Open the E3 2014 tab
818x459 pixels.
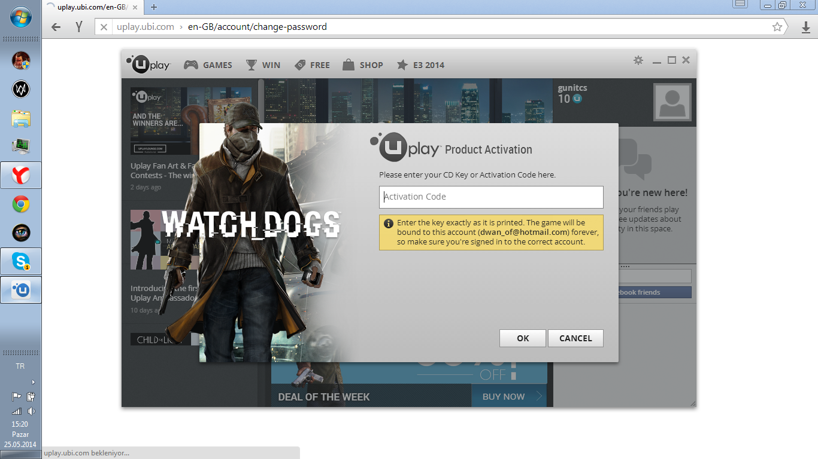(420, 65)
